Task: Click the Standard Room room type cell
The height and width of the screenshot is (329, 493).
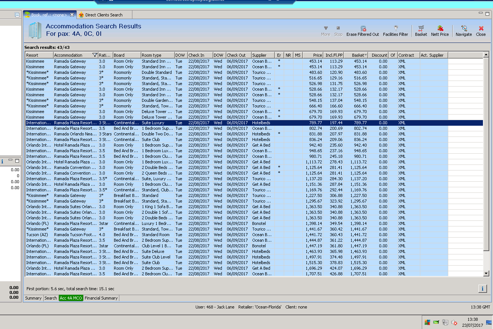Action: click(x=158, y=235)
